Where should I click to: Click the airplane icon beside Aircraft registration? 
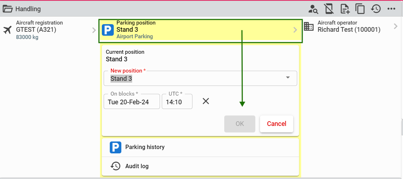click(8, 30)
